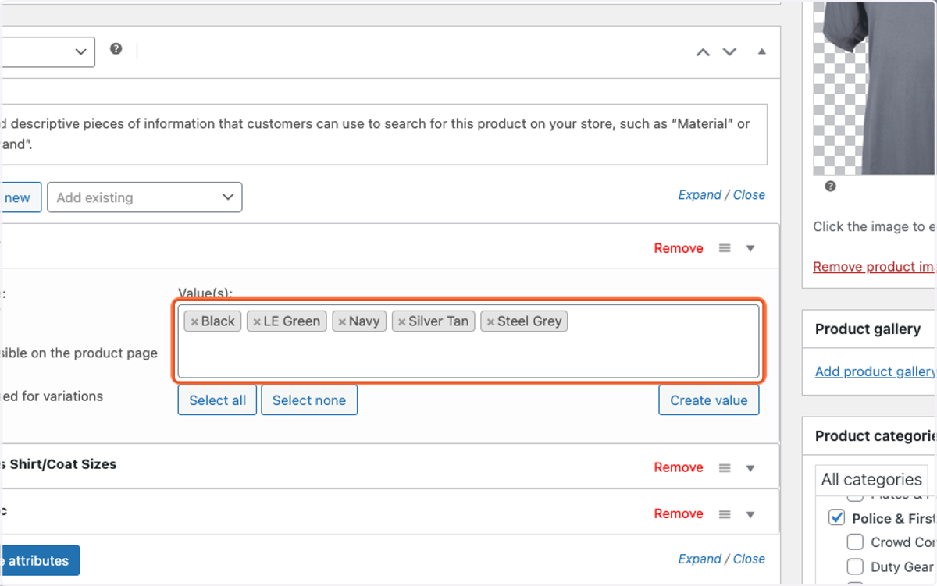The image size is (937, 586).
Task: Click the Create value button
Action: pyautogui.click(x=709, y=400)
